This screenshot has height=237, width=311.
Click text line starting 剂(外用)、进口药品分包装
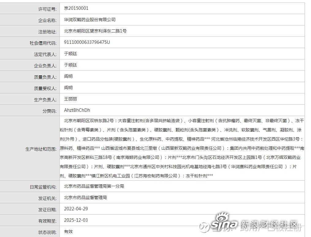[x=181, y=139]
